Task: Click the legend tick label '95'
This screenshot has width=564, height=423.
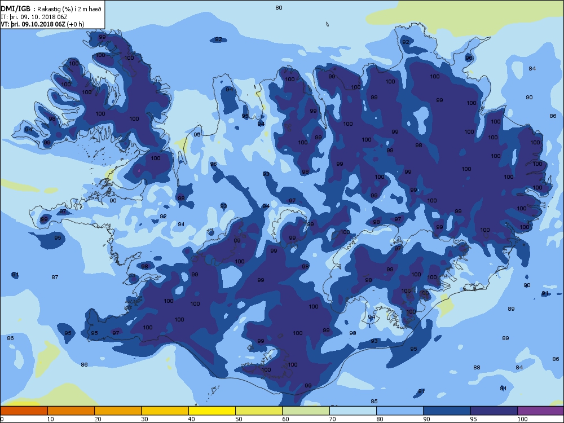Action: [x=474, y=418]
